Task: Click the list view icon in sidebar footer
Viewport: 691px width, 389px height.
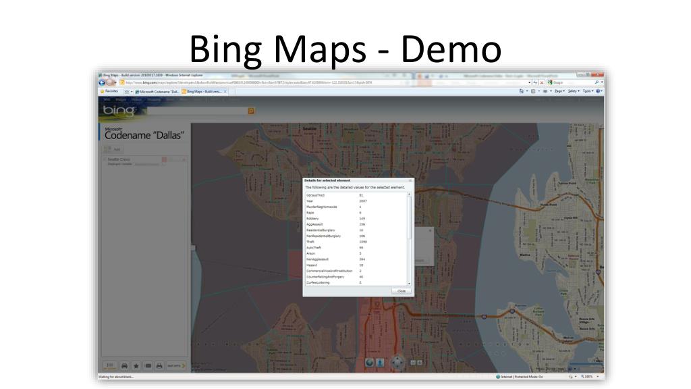Action: [x=110, y=365]
